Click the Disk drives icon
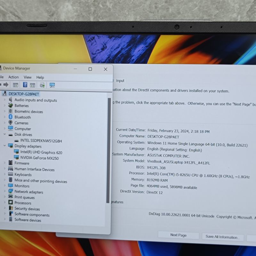Viewport: 256px width, 256px height. click(11, 135)
